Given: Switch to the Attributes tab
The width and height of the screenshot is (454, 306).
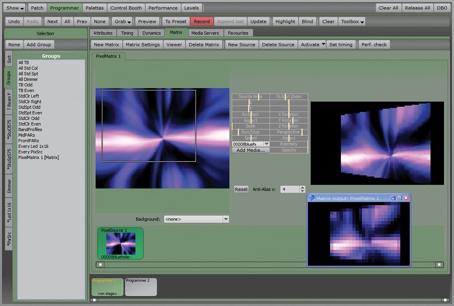Looking at the screenshot, I should click(x=103, y=33).
